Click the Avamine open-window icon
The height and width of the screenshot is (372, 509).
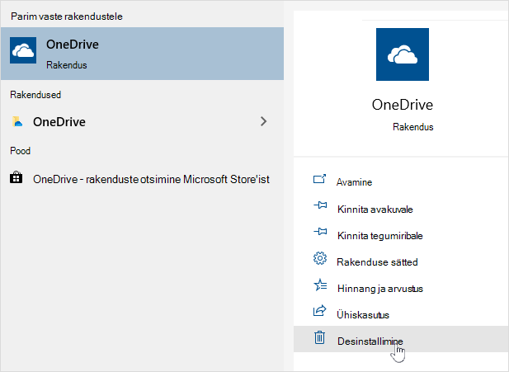point(319,179)
